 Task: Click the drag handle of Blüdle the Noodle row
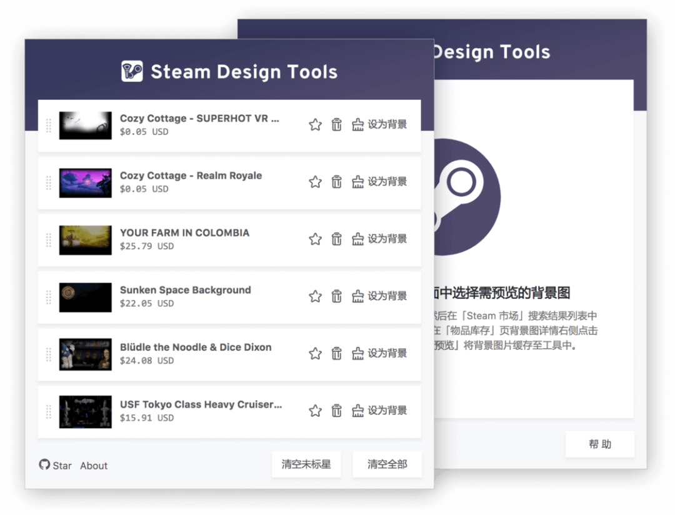49,354
